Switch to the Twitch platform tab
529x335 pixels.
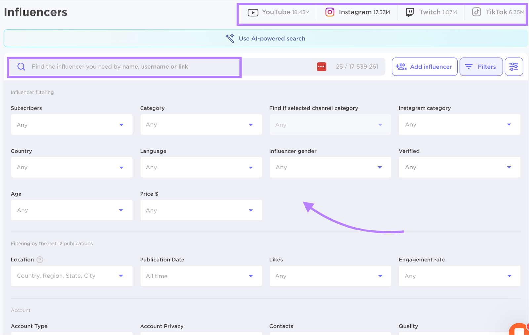tap(430, 12)
